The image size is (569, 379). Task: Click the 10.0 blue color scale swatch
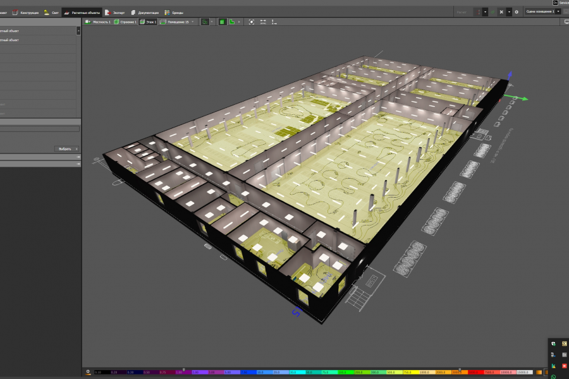264,372
